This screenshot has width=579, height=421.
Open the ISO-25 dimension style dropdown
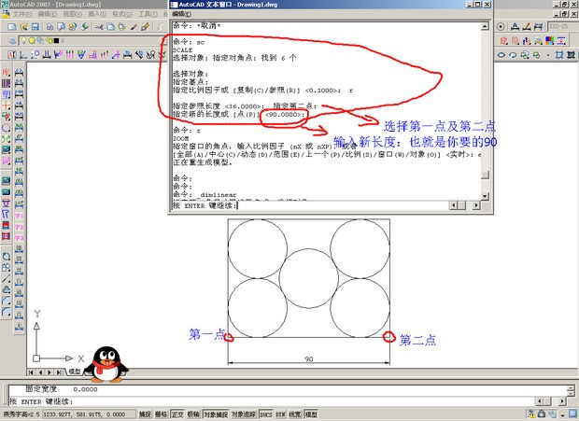point(558,27)
